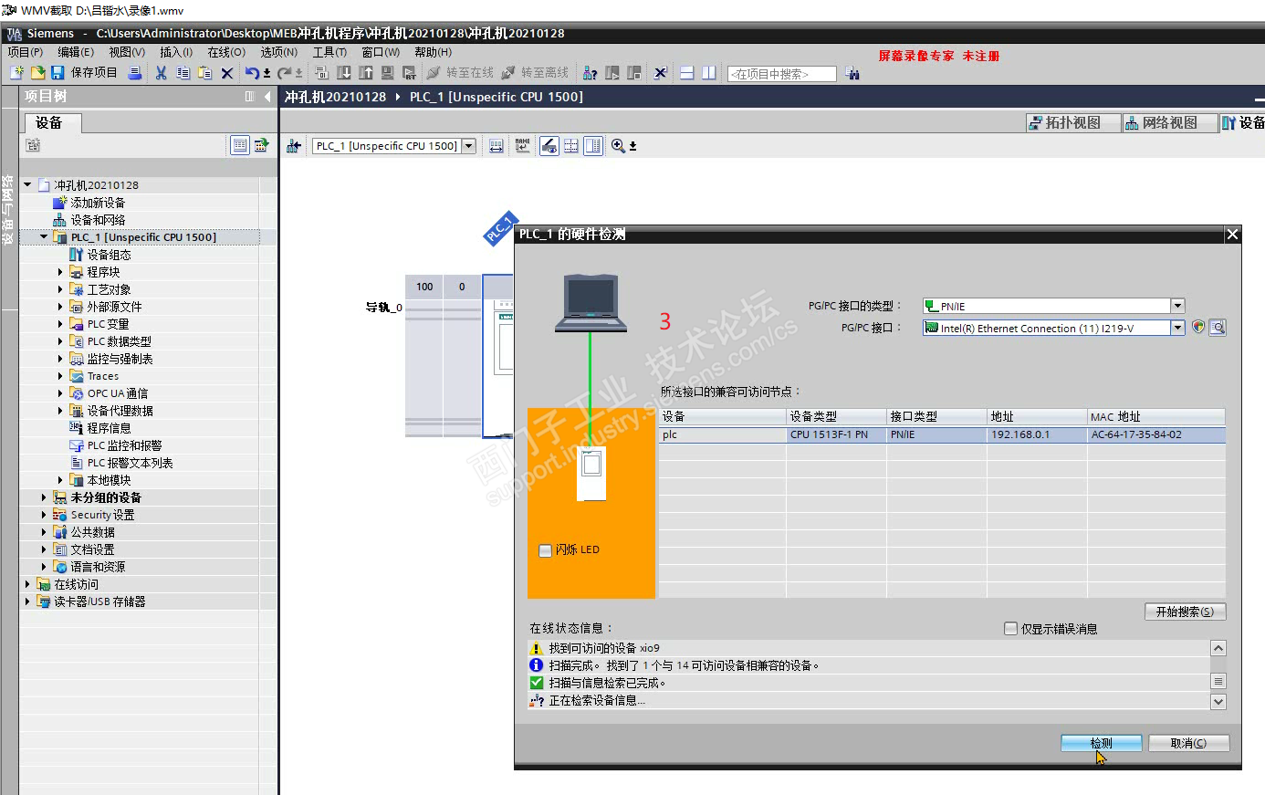
Task: Click the 保存项目 button
Action: point(84,73)
